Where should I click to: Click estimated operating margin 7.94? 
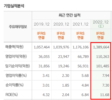click(106, 76)
